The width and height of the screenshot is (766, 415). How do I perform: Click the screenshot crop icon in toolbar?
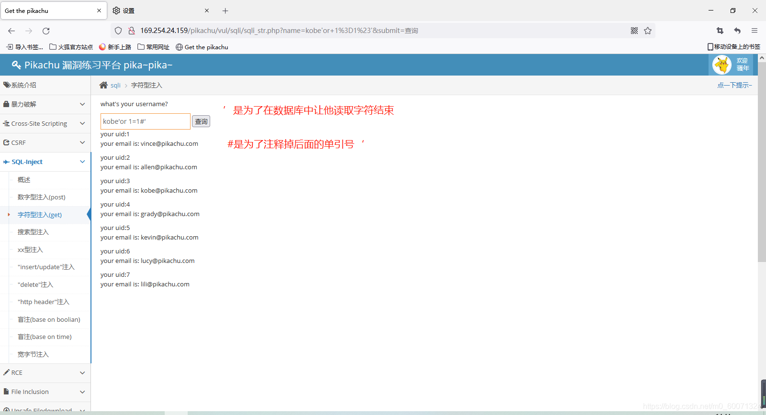pos(720,31)
